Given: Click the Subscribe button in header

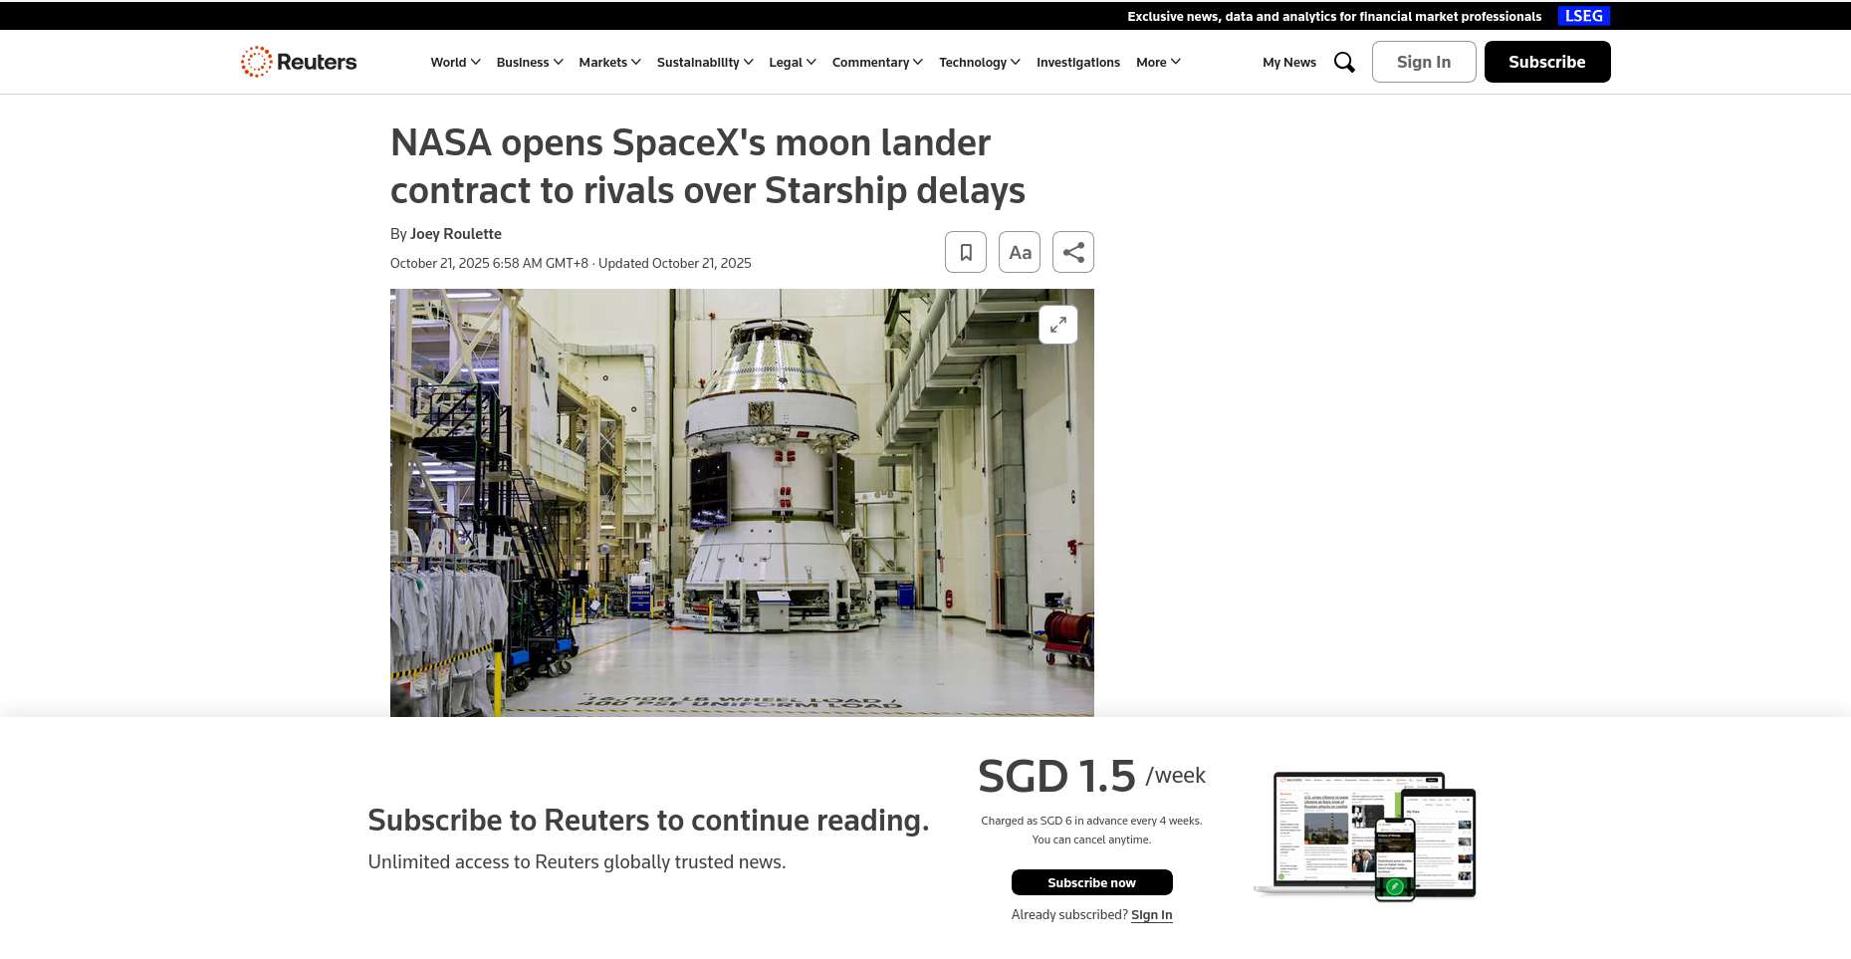Looking at the screenshot, I should tap(1547, 62).
